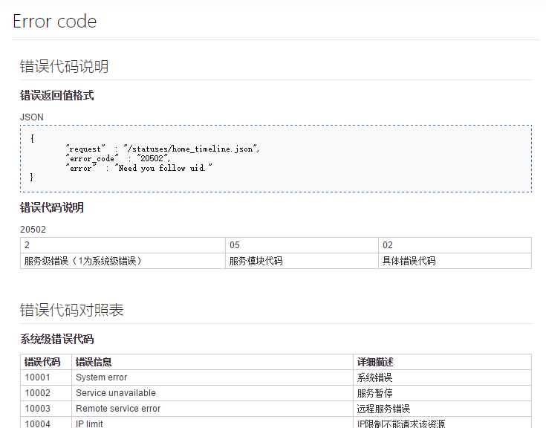The width and height of the screenshot is (546, 428).
Task: Click the 错误信息 column header
Action: tap(94, 362)
